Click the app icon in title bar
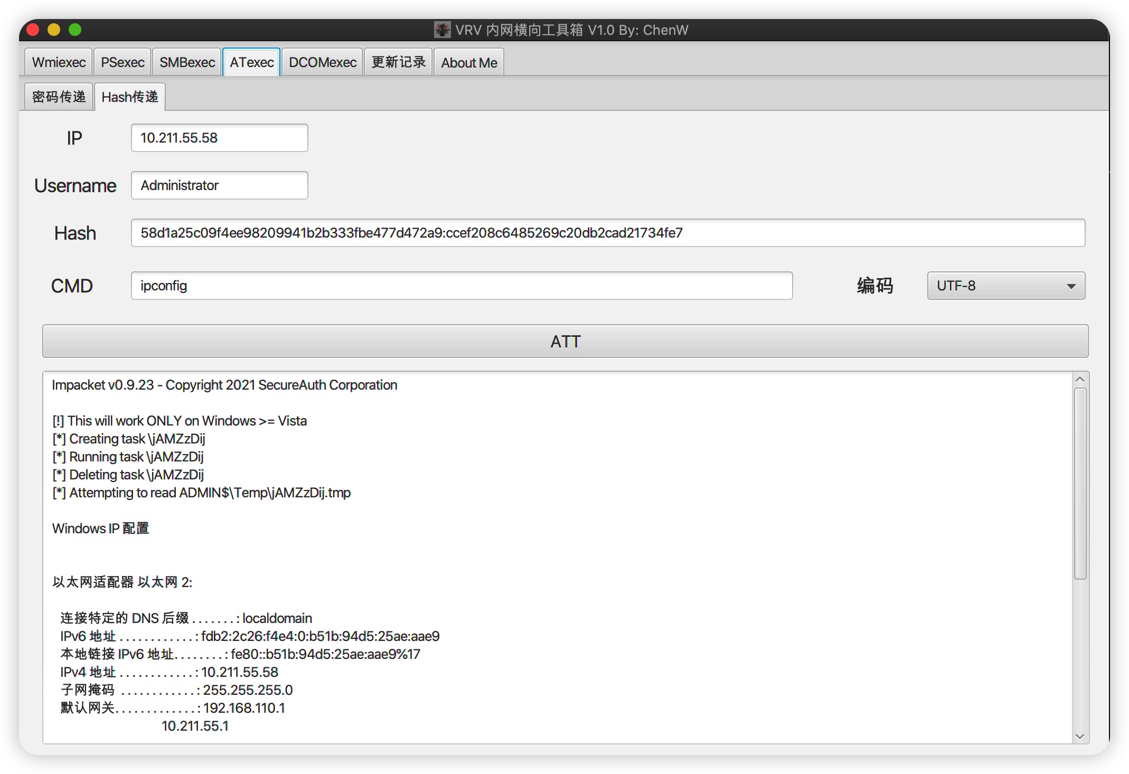The image size is (1129, 774). [x=442, y=30]
